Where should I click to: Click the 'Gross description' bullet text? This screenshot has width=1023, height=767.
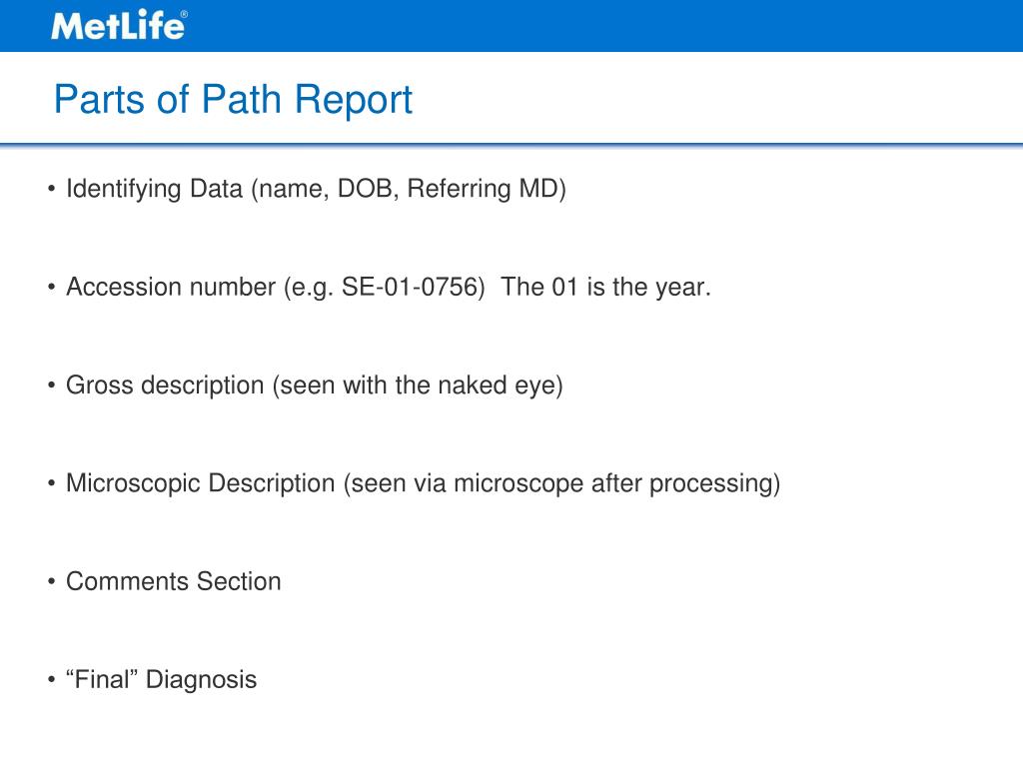click(x=315, y=384)
